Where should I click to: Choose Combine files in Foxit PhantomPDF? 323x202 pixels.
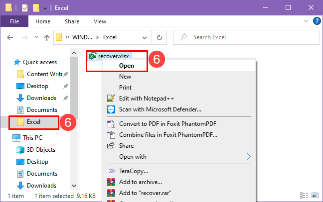point(179,135)
